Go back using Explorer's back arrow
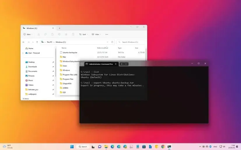Viewport: 241px width, 150px height. pyautogui.click(x=24, y=42)
